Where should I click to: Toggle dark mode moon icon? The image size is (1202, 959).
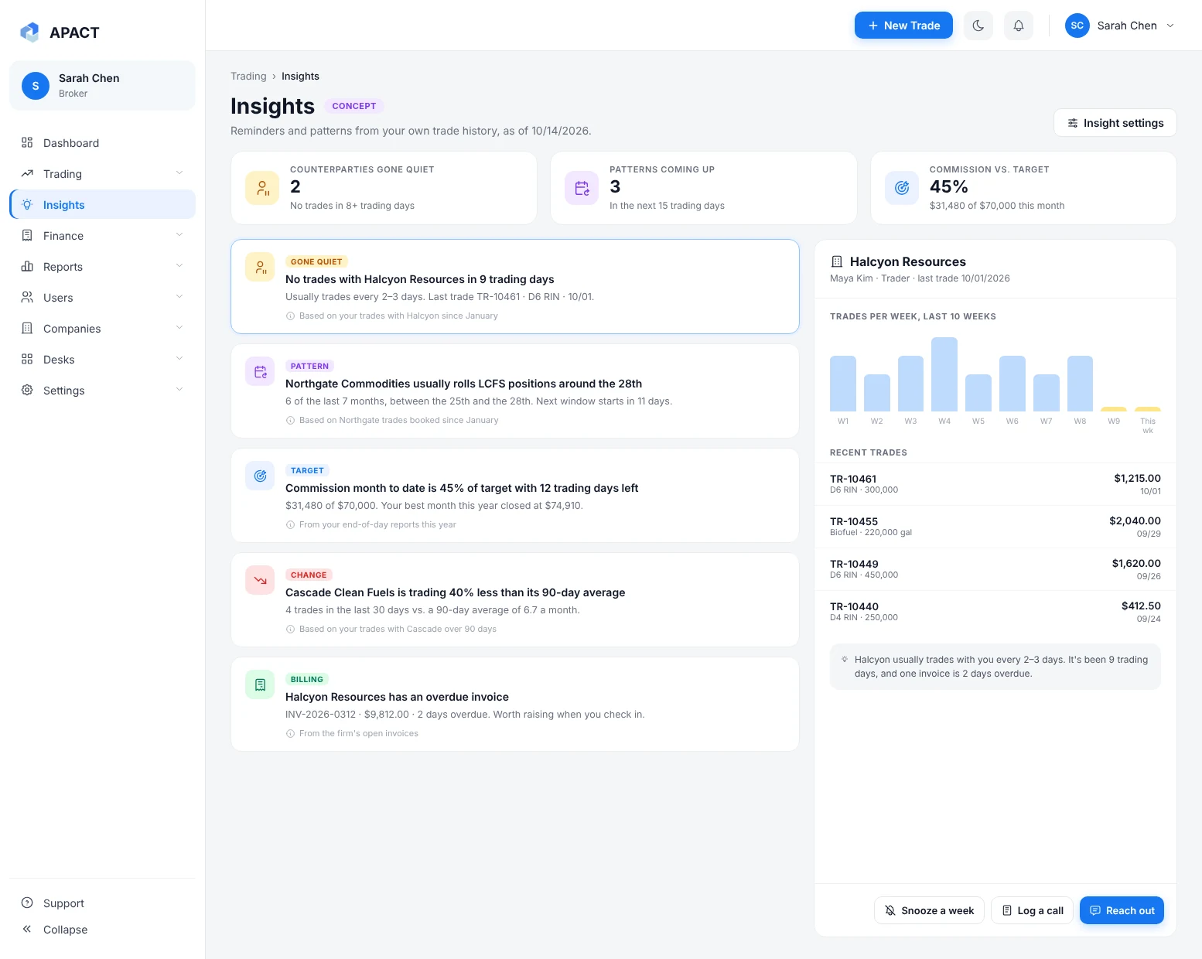tap(978, 26)
